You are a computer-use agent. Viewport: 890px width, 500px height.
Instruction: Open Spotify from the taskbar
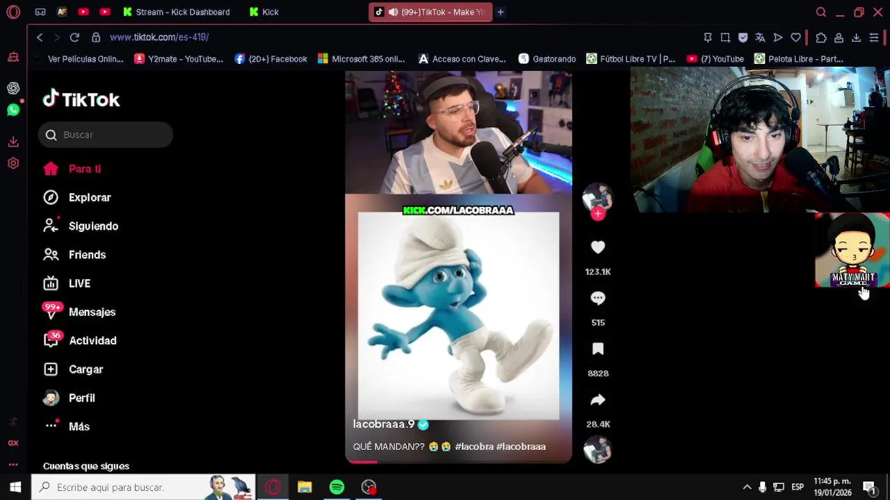pos(337,487)
